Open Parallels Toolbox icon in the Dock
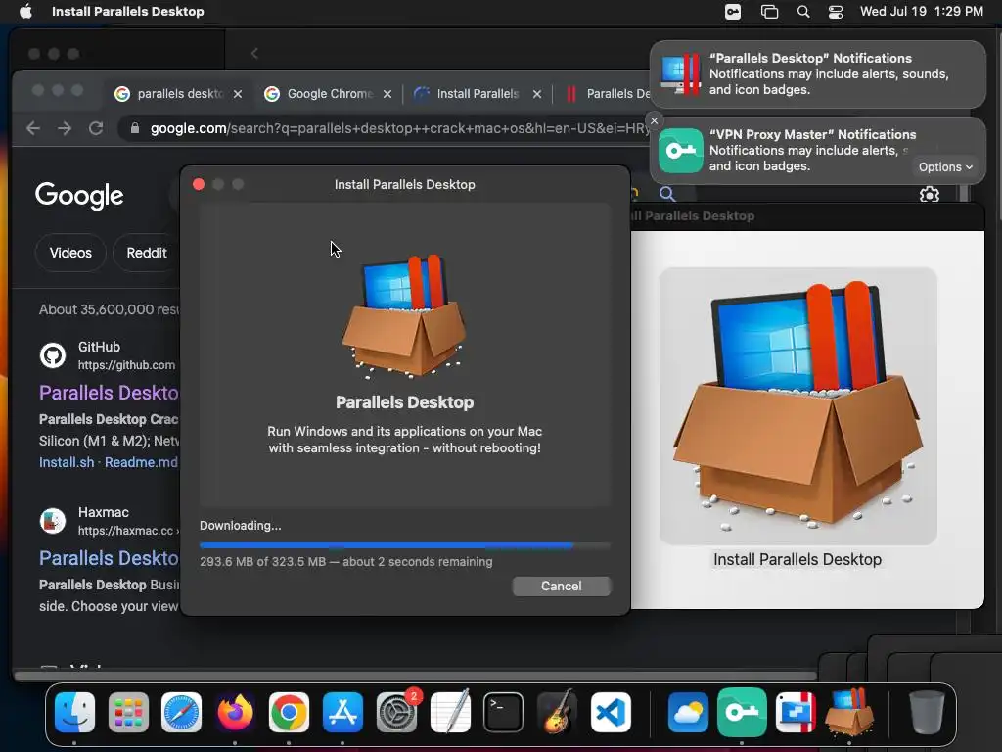Screen dimensions: 1002x752 tap(796, 712)
